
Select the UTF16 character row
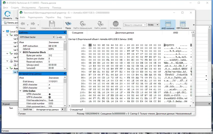pos(41,97)
